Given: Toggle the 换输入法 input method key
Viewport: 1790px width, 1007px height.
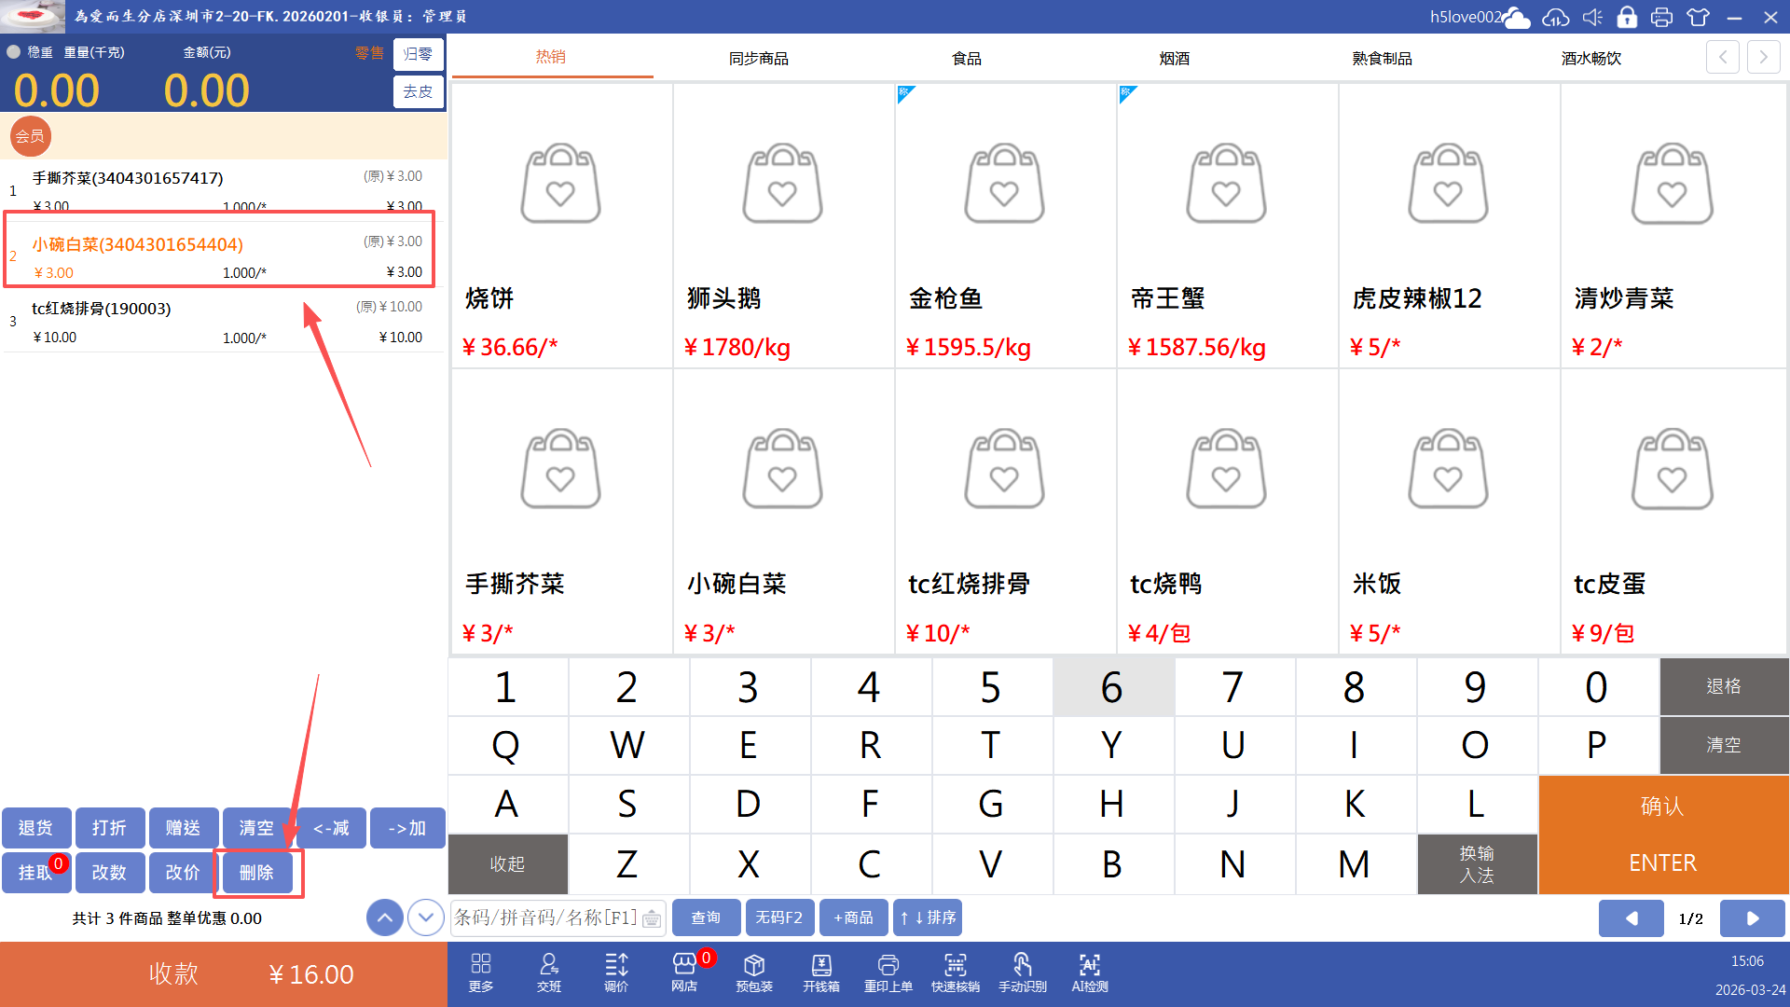Looking at the screenshot, I should (x=1477, y=863).
